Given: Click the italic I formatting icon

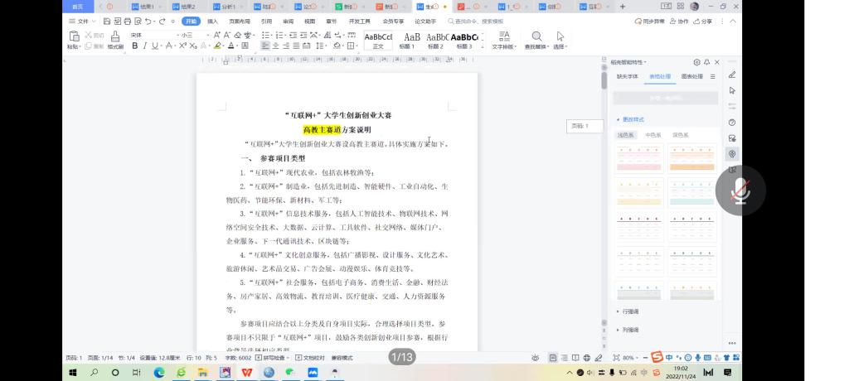Looking at the screenshot, I should pos(144,46).
